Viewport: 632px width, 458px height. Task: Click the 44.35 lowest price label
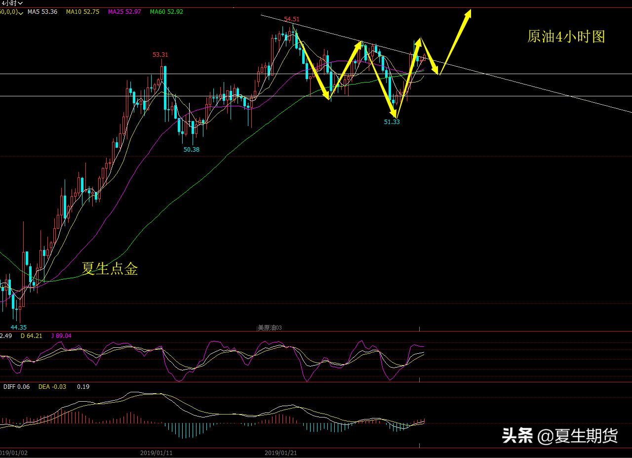(19, 327)
